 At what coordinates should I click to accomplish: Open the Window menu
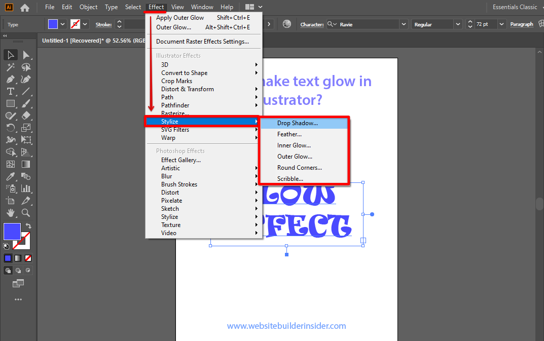click(202, 7)
